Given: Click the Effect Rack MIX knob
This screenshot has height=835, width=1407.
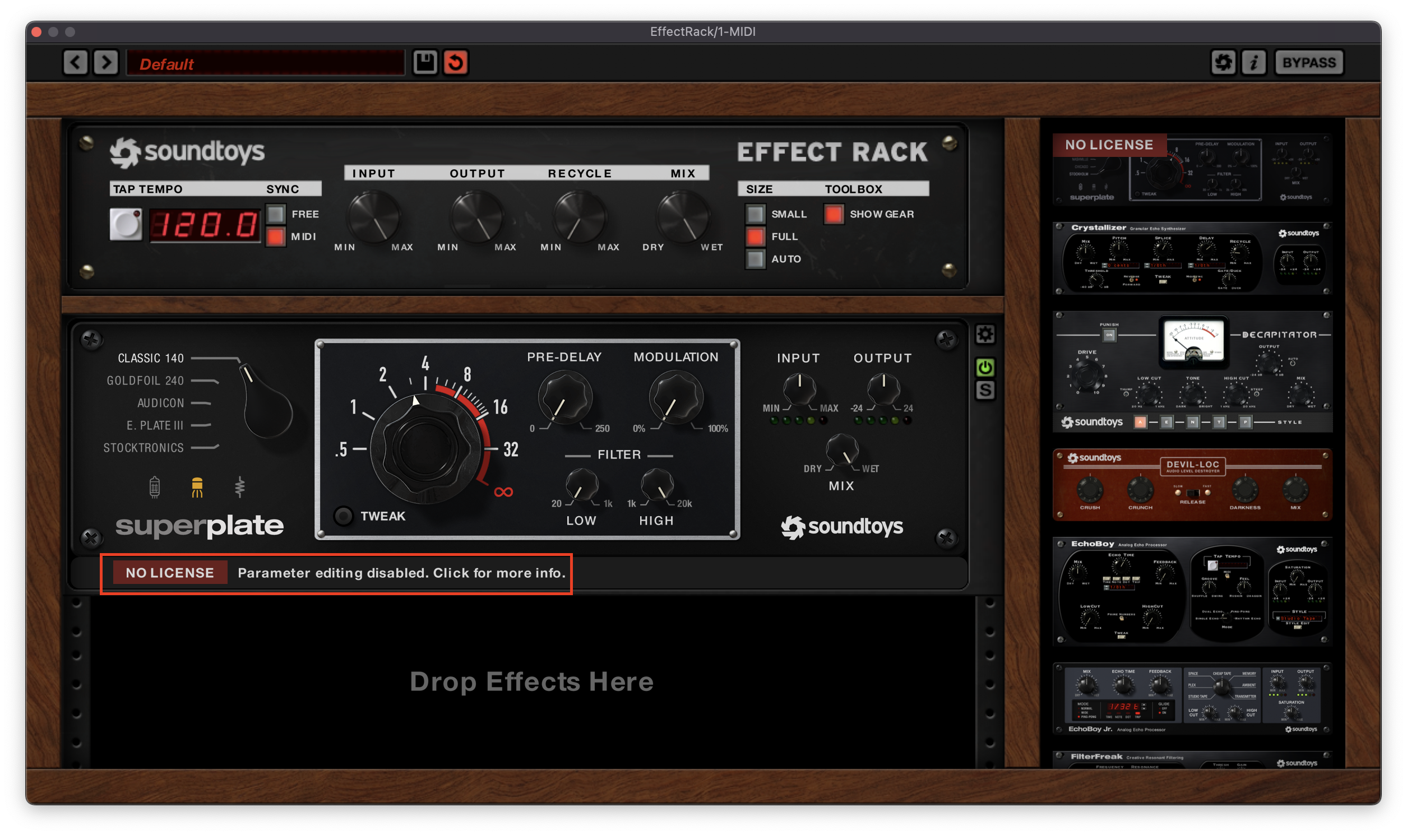Looking at the screenshot, I should (683, 217).
